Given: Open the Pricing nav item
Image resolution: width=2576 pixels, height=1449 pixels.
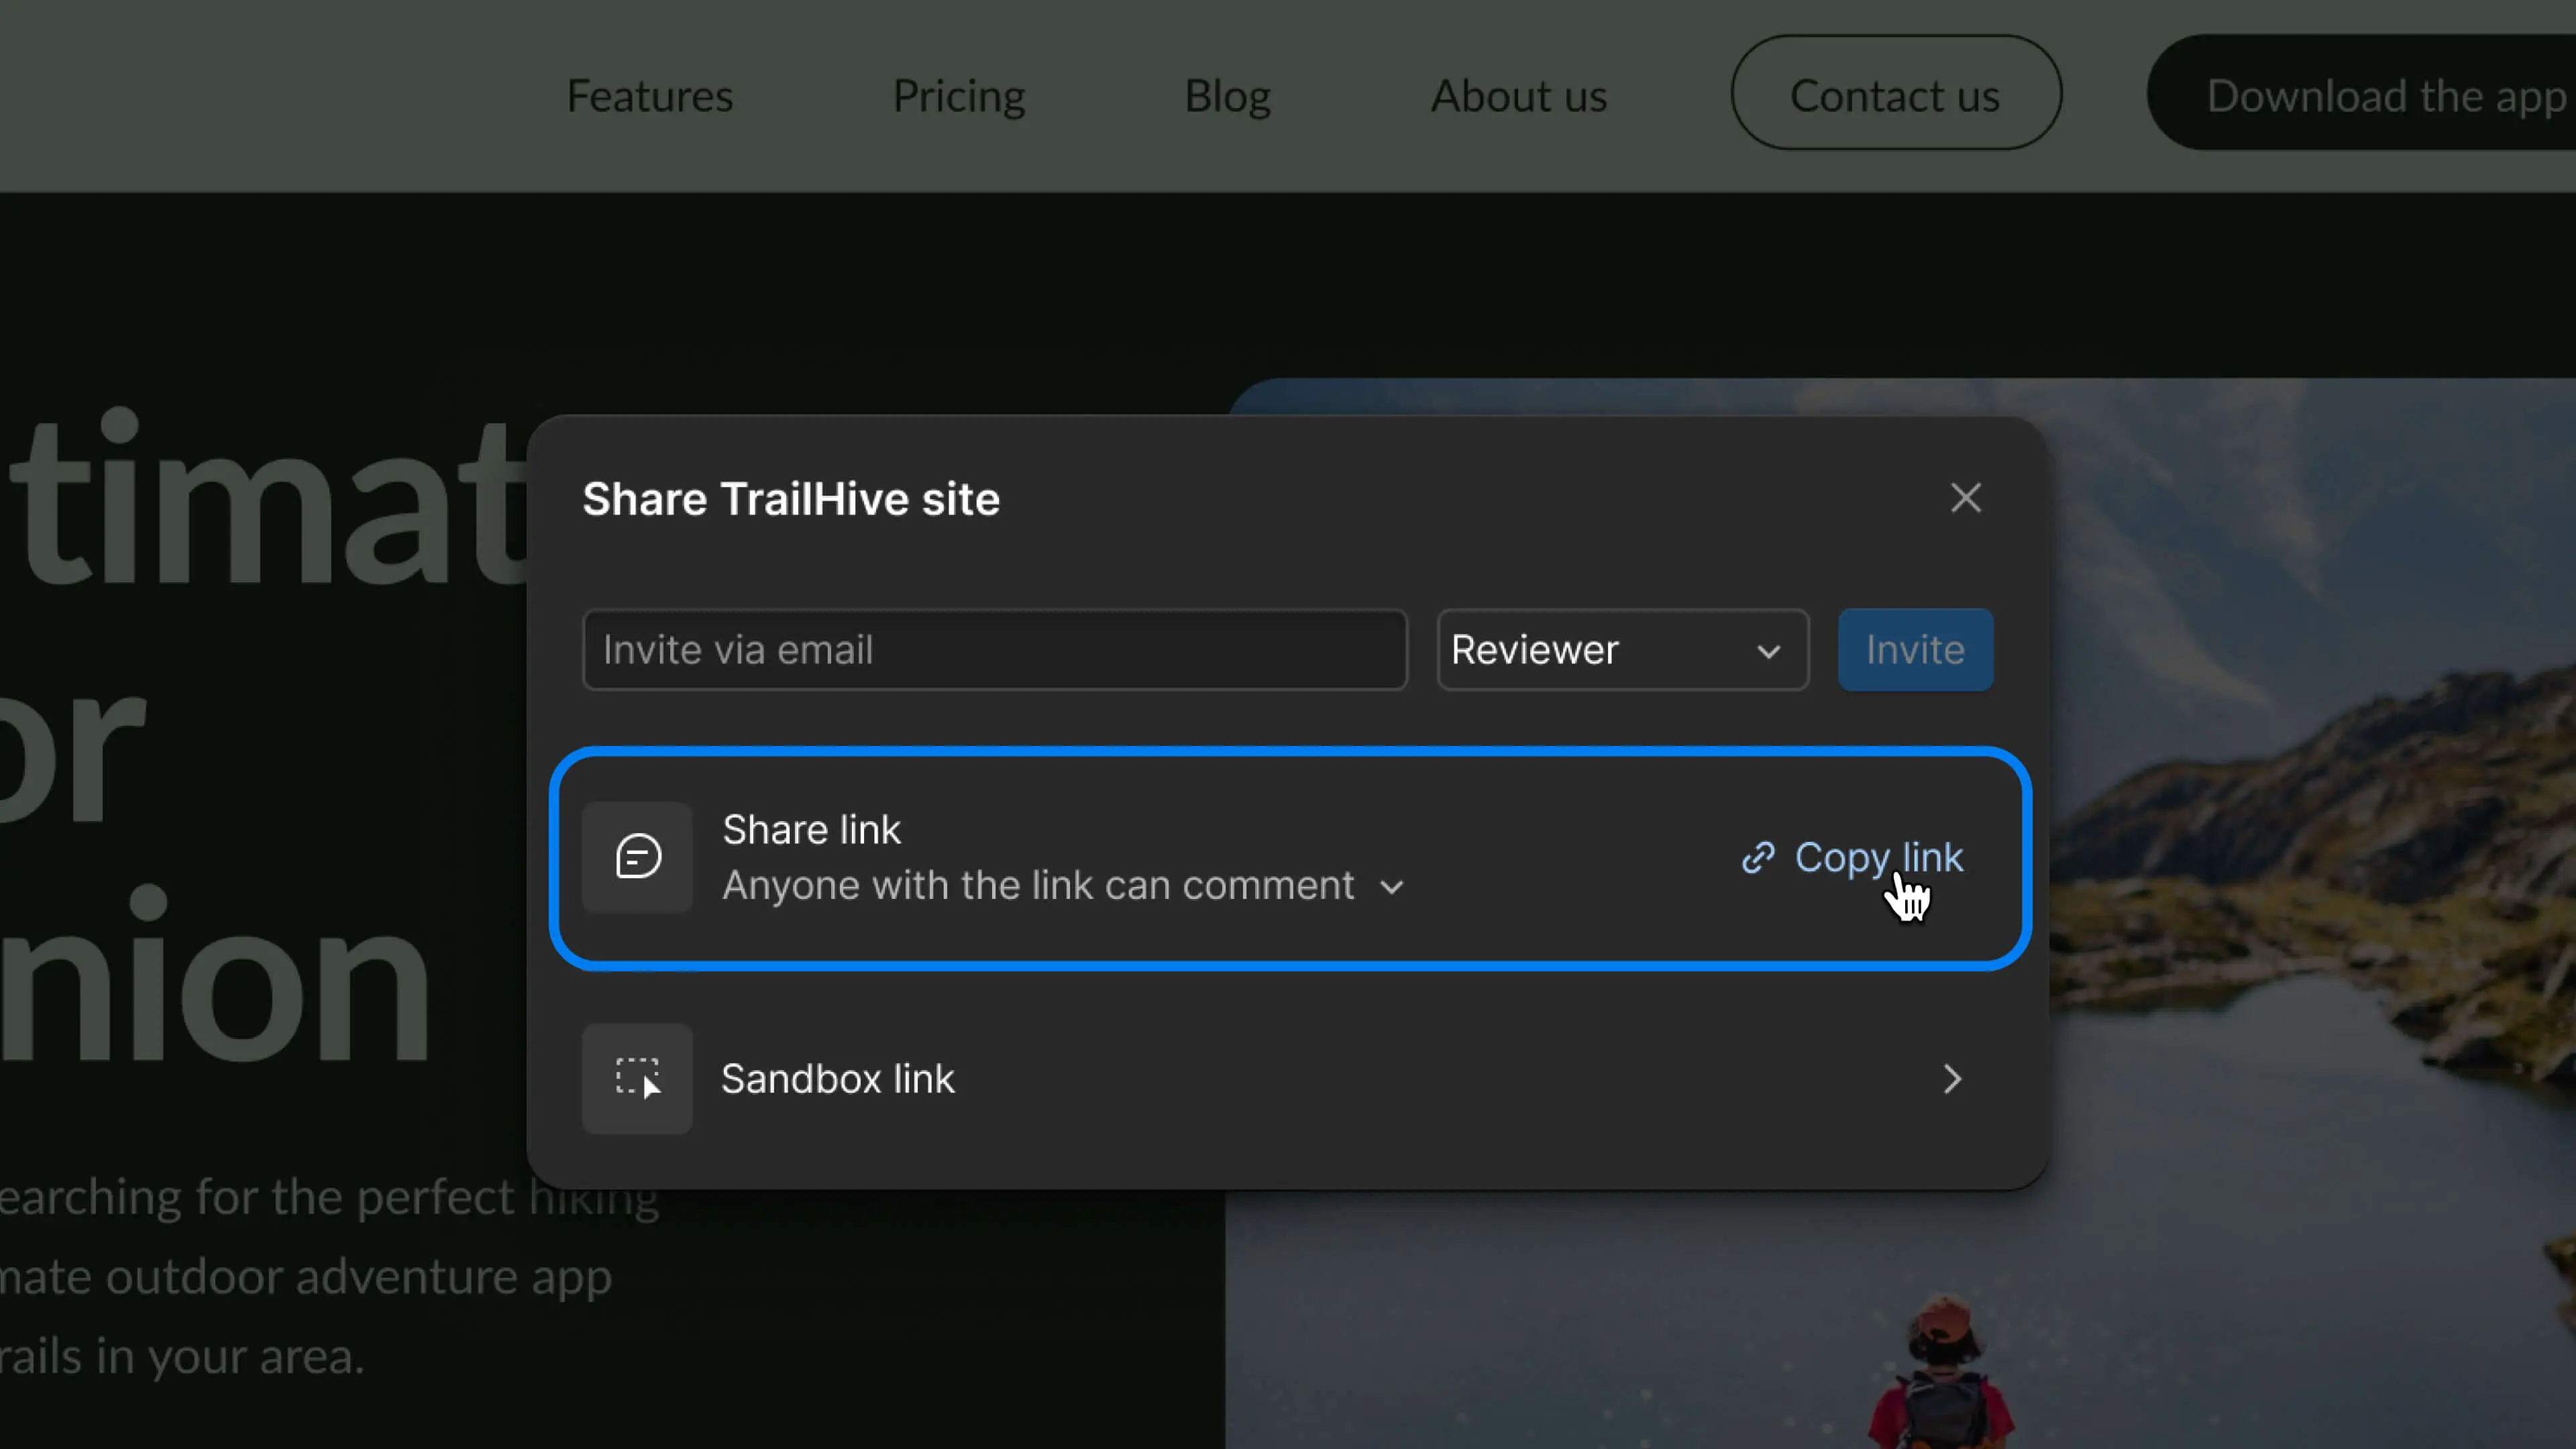Looking at the screenshot, I should pos(959,96).
